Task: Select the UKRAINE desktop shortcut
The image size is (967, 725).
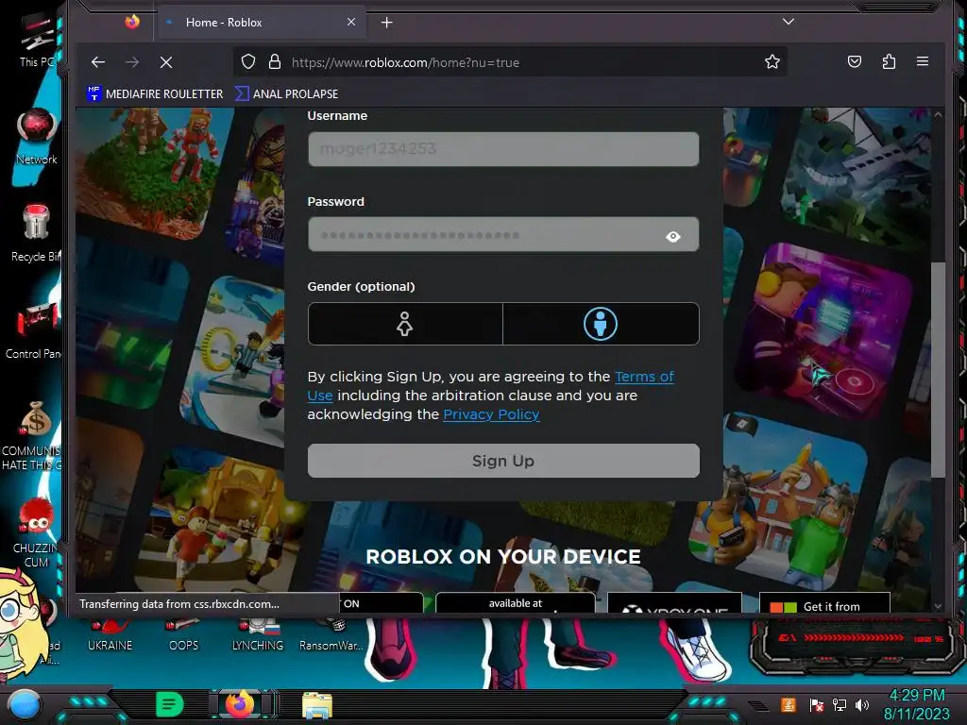Action: 110,636
